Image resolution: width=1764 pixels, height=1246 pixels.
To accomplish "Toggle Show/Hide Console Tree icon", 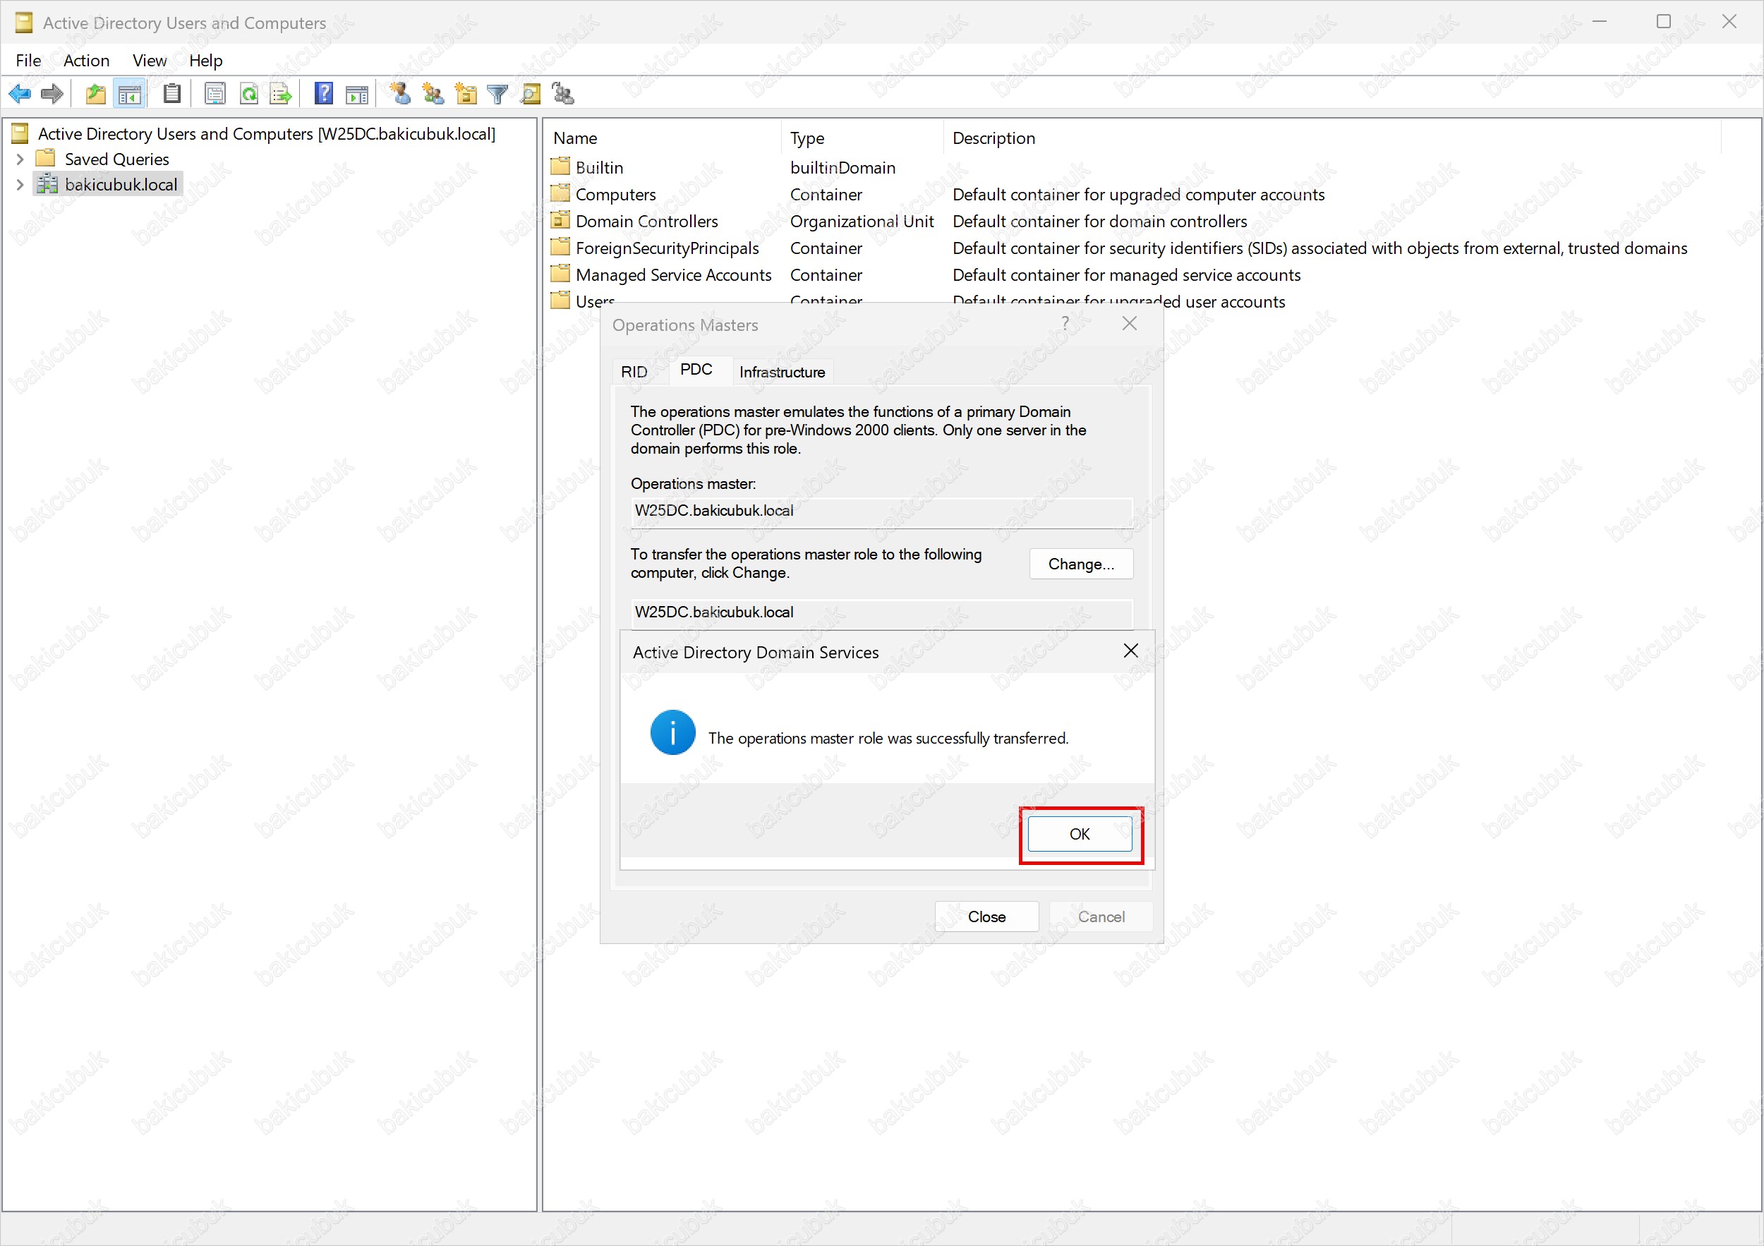I will coord(129,95).
